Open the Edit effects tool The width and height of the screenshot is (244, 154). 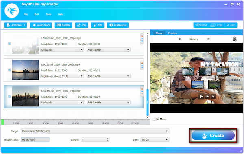pos(98,25)
